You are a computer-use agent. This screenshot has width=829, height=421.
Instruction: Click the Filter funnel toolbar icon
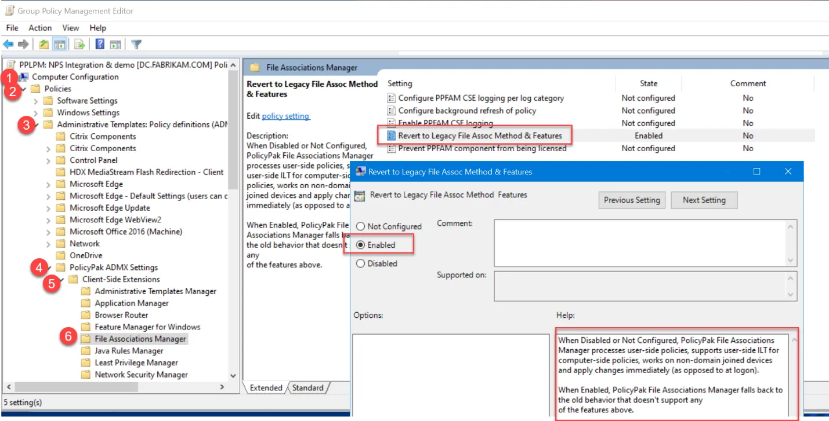[136, 44]
